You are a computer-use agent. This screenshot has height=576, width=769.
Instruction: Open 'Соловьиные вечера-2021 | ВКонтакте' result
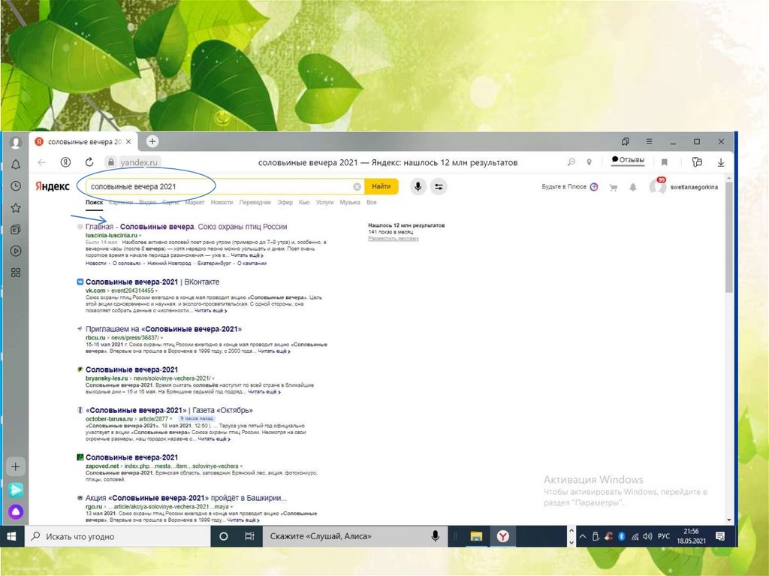click(x=152, y=282)
